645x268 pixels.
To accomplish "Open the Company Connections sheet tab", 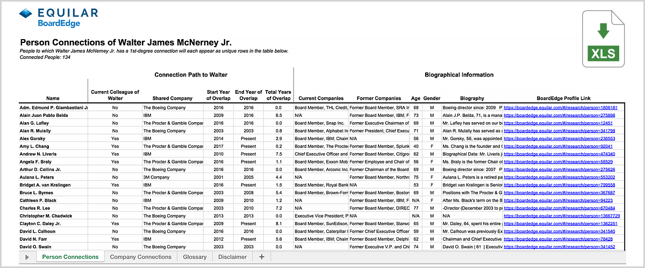I will pyautogui.click(x=140, y=257).
